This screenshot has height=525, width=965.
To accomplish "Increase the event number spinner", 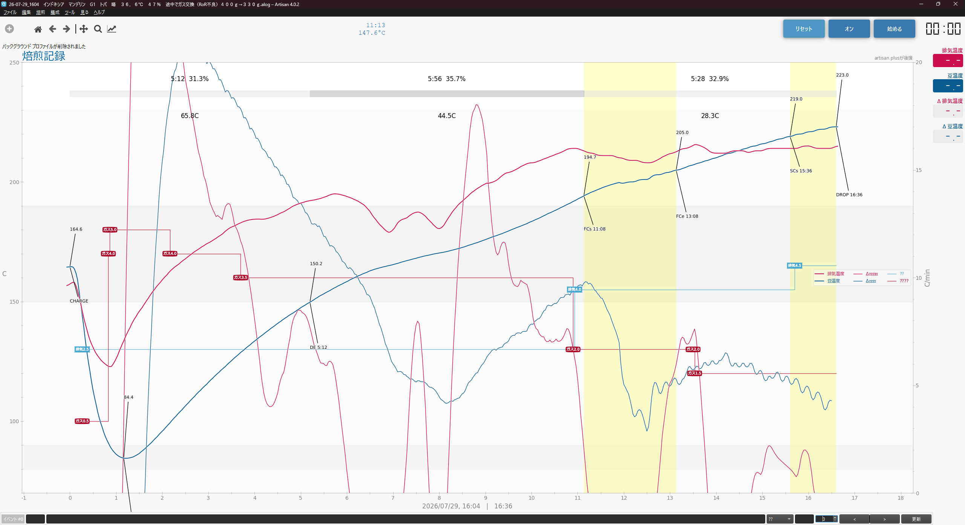I will click(835, 517).
